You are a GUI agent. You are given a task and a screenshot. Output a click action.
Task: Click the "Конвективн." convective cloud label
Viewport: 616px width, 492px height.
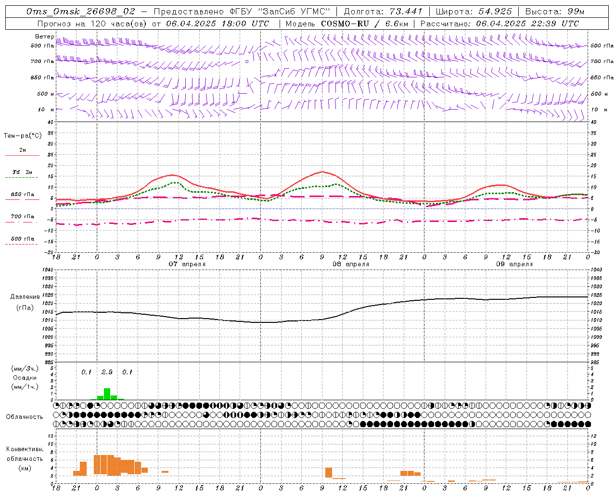25,449
